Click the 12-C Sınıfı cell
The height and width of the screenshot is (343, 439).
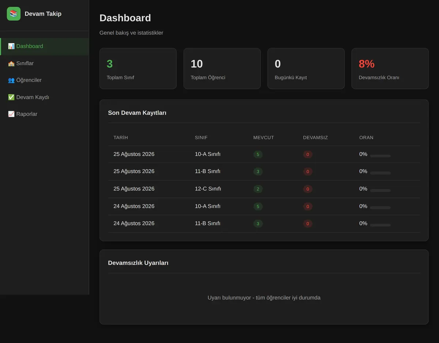(208, 189)
